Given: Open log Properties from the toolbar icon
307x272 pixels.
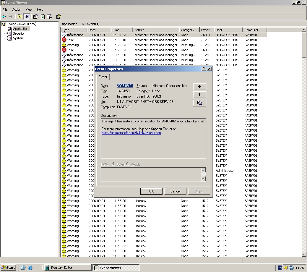Looking at the screenshot, I should point(36,17).
